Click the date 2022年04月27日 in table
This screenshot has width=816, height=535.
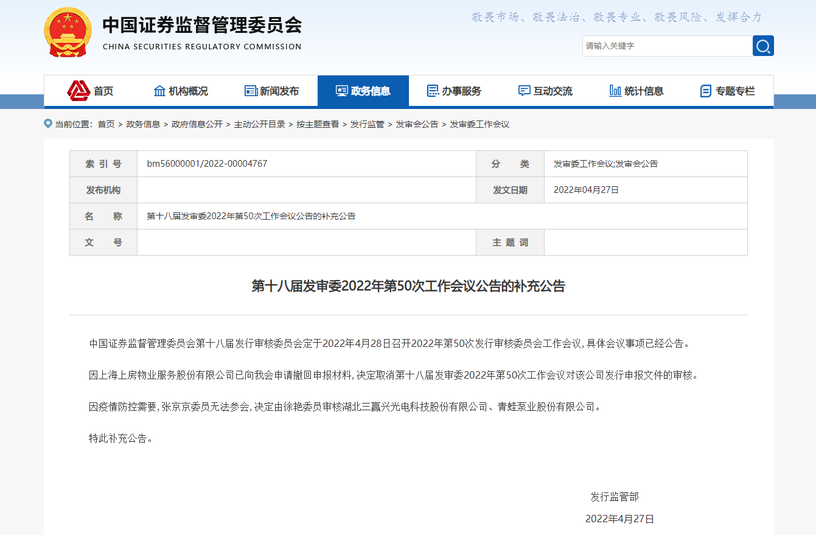586,190
